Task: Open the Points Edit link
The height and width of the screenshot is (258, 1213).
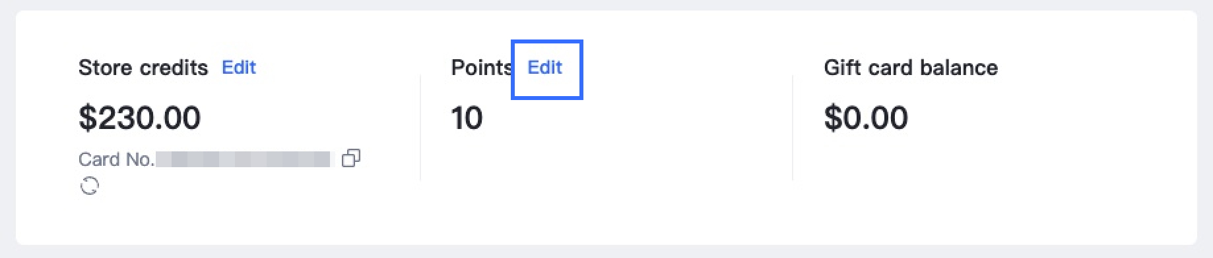Action: (x=545, y=67)
